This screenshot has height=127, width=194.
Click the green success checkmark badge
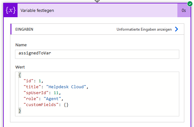point(190,4)
